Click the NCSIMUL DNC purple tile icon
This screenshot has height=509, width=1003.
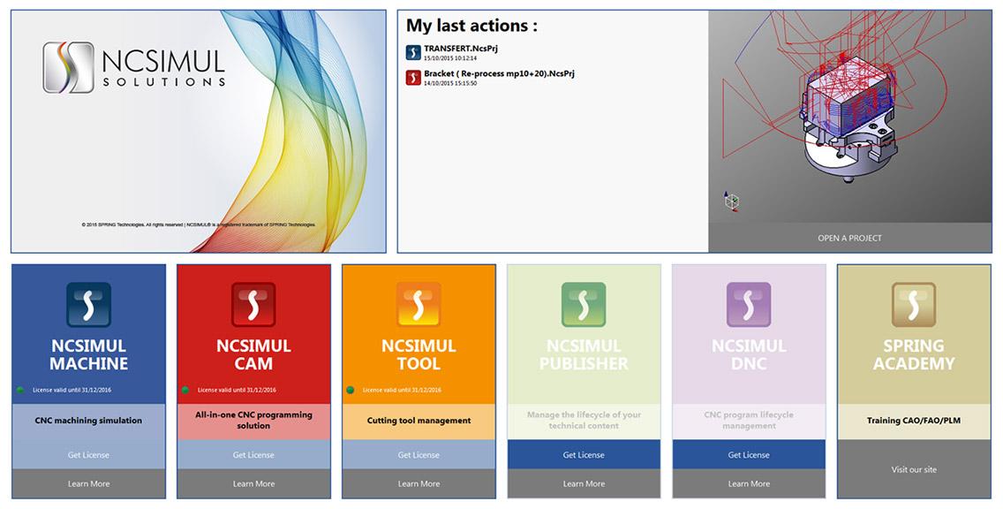pos(749,305)
